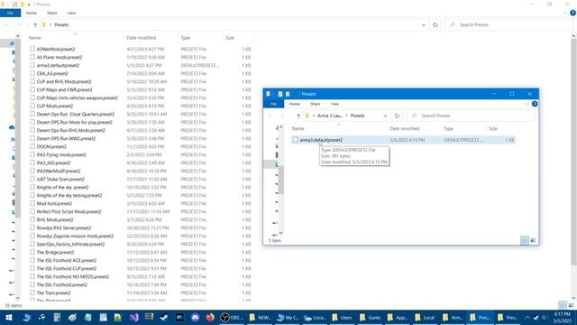Switch front window to large icons view
The image size is (577, 325).
point(533,240)
